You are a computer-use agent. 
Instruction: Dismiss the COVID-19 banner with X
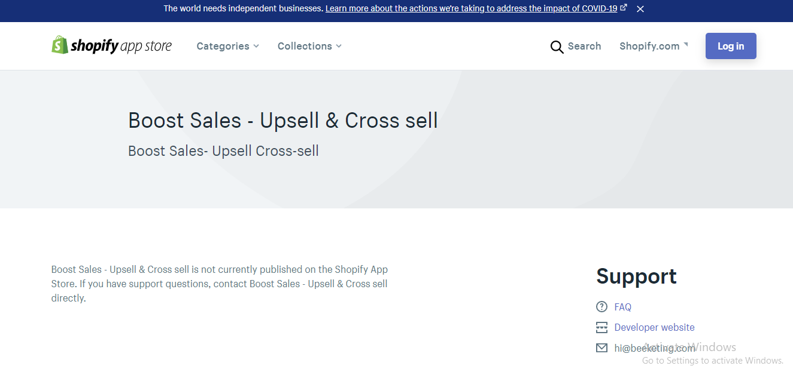640,9
